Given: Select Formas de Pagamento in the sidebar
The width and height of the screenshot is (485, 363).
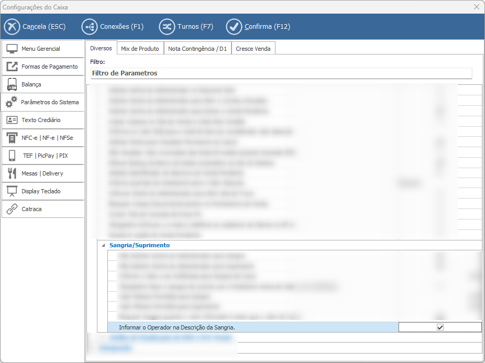Looking at the screenshot, I should point(42,67).
